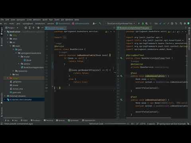Viewport: 191px width, 143px height.
Task: Select mvnw.cmd file in tree
Action: pos(16,89)
